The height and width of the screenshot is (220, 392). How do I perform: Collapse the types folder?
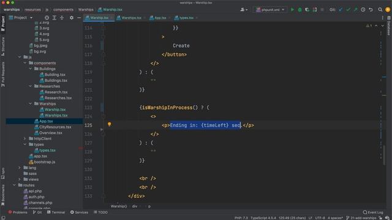click(x=25, y=144)
